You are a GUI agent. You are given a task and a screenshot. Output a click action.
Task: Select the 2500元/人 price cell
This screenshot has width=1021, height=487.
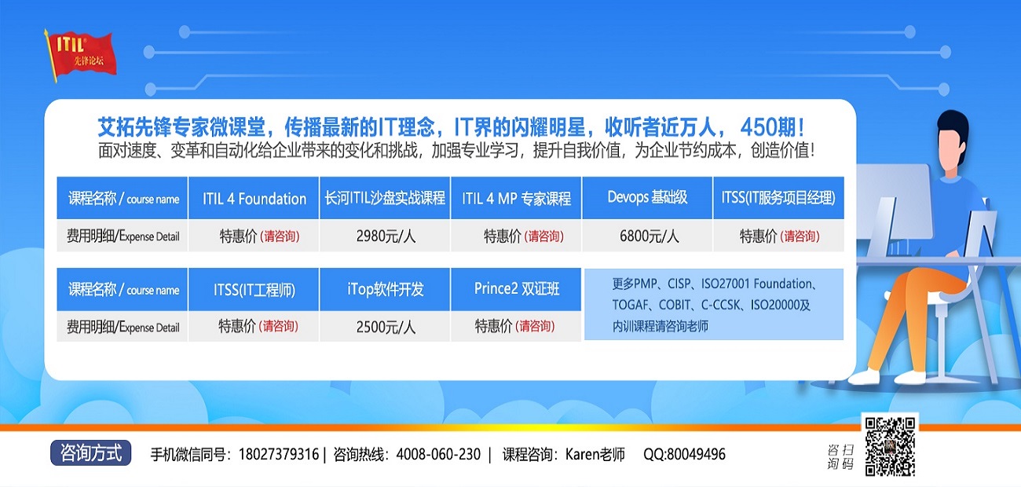386,327
